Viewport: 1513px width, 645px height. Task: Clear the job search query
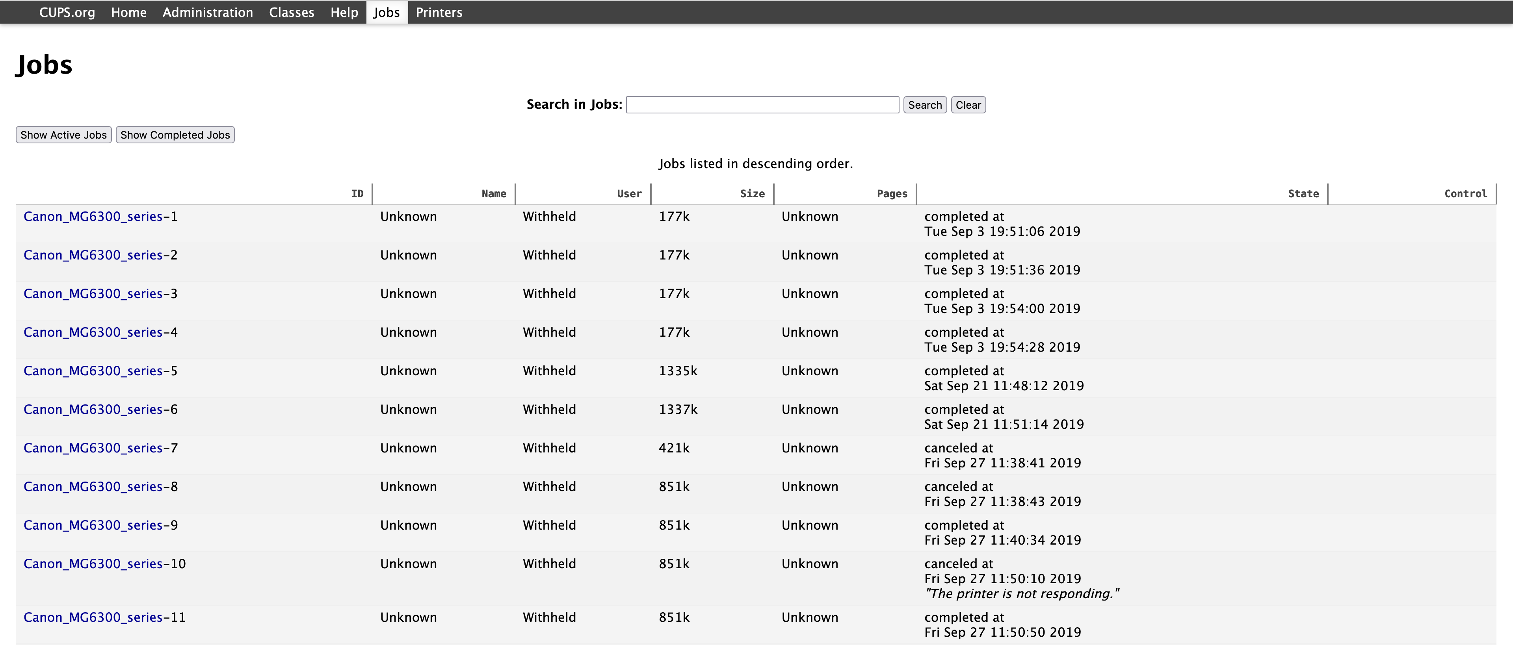968,104
